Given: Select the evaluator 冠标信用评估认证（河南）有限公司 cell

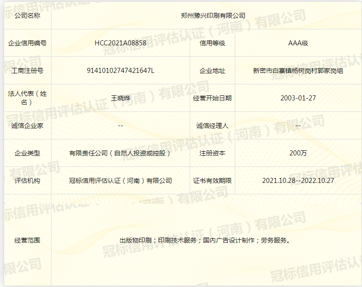Looking at the screenshot, I should pyautogui.click(x=120, y=181).
